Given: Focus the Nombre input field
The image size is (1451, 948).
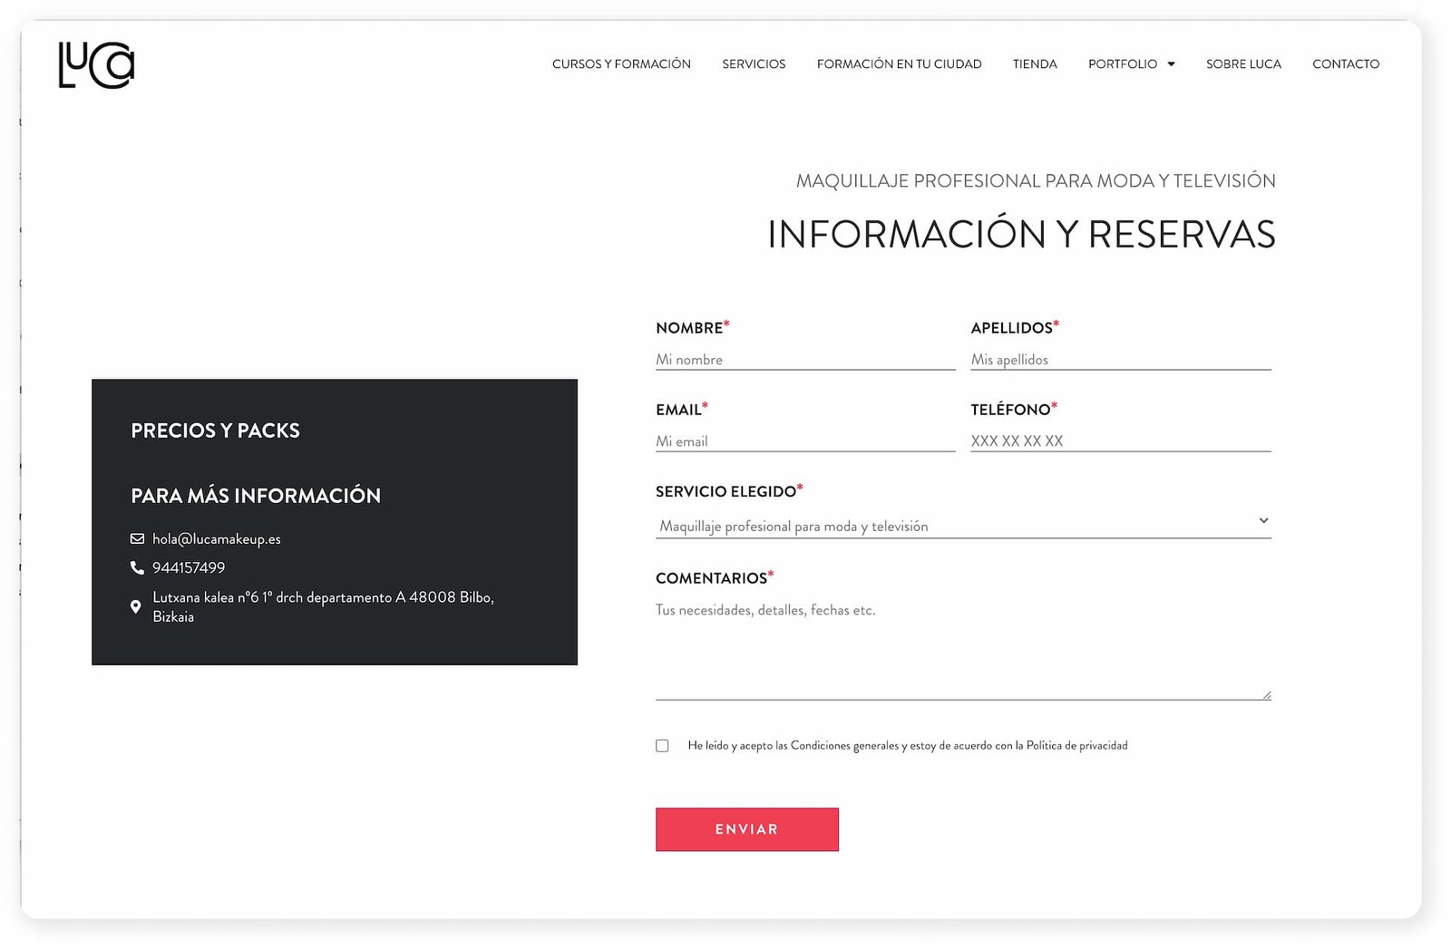Looking at the screenshot, I should point(805,360).
